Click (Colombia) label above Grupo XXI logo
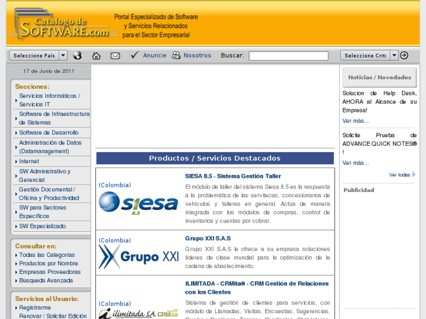This screenshot has height=319, width=426. [x=115, y=241]
